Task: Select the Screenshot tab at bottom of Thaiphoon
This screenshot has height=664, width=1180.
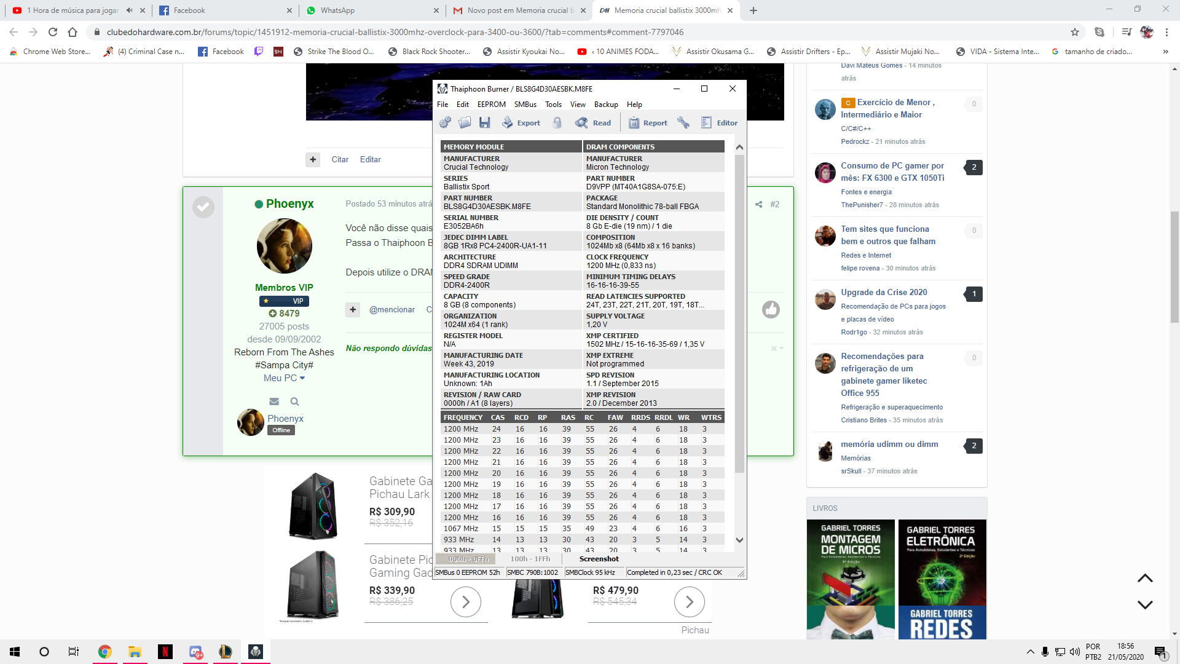Action: pyautogui.click(x=599, y=559)
